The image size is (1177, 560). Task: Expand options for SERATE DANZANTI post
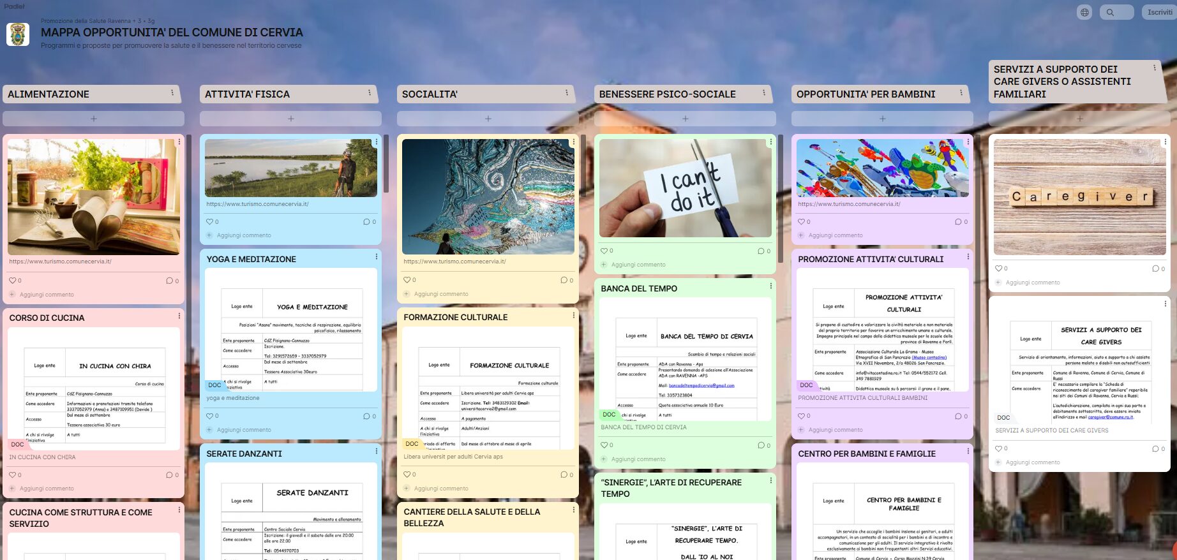(x=376, y=451)
